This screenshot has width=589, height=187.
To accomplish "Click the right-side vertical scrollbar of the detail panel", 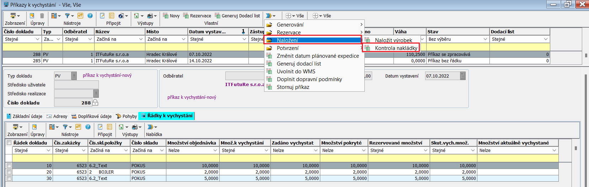I will [585, 127].
